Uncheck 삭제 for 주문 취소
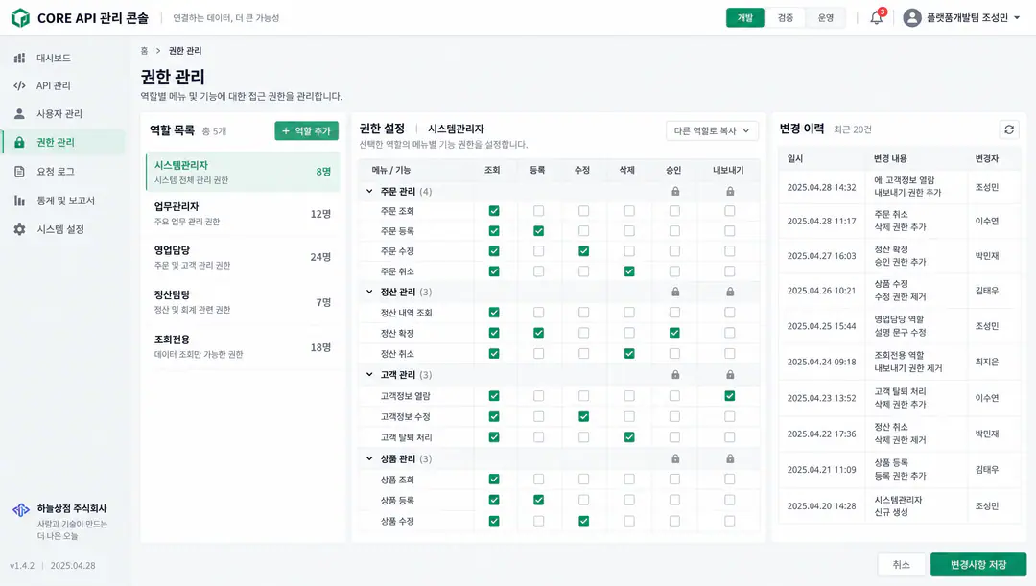The height and width of the screenshot is (586, 1036). [629, 271]
